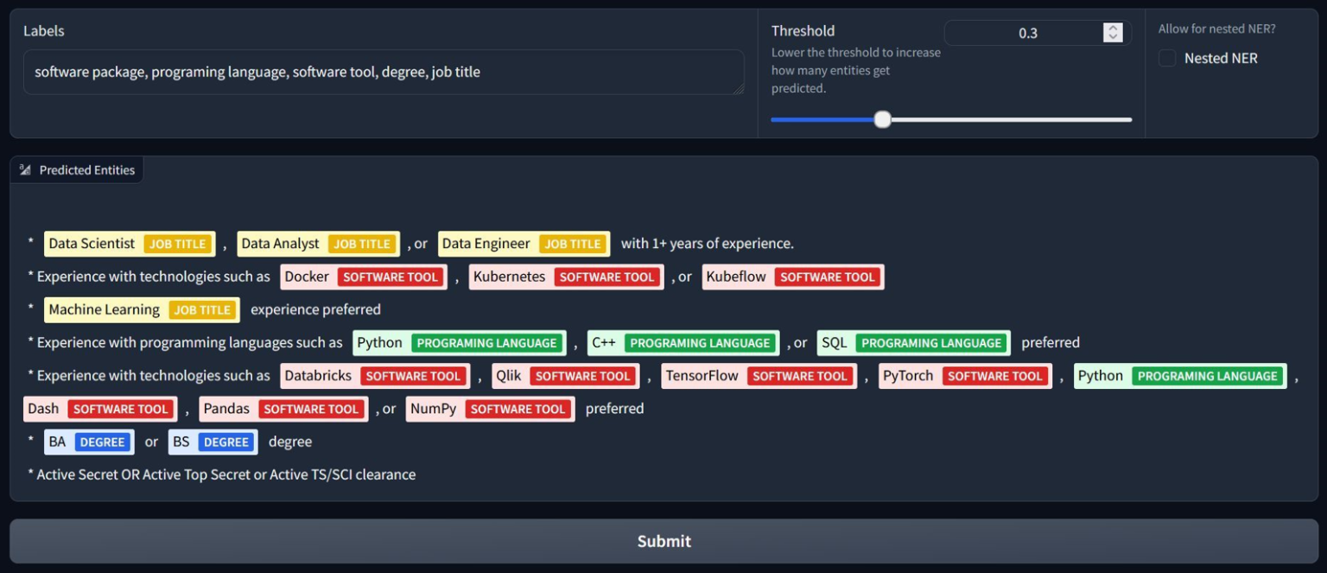Click the Threshold slider handle
The width and height of the screenshot is (1327, 573).
coord(882,119)
